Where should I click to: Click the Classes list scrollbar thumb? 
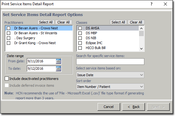[x=141, y=34]
